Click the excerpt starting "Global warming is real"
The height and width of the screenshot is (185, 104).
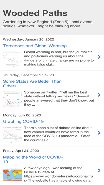pos(59,58)
